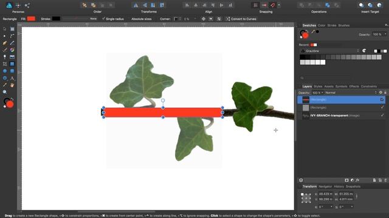This screenshot has height=218, width=389.
Task: Click the fourth alignment icon in Align
Action: pyautogui.click(x=213, y=5)
